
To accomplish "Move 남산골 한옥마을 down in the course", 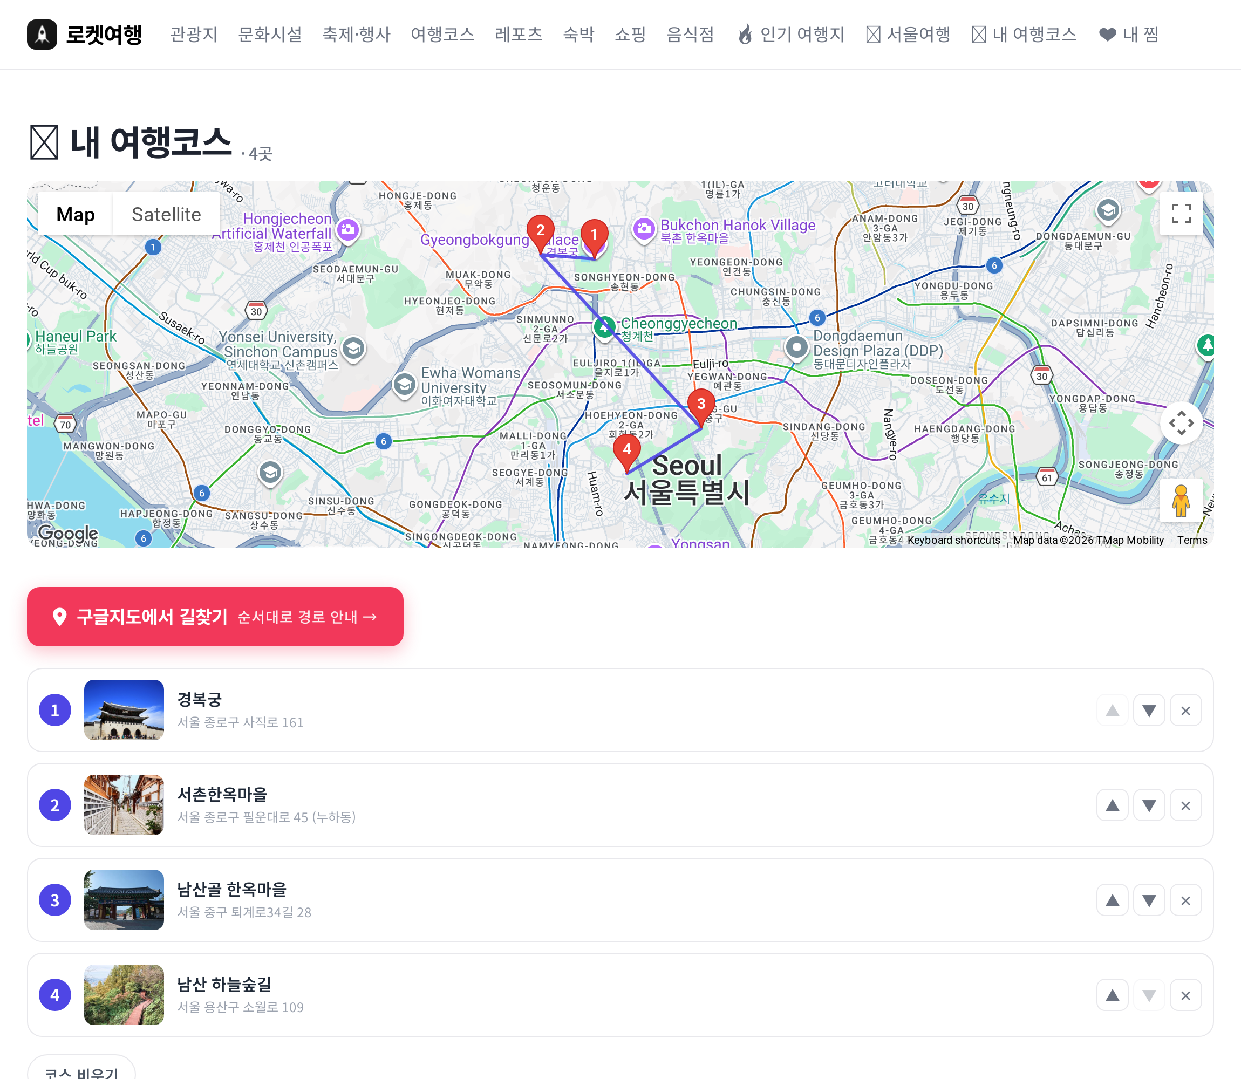I will (x=1149, y=901).
